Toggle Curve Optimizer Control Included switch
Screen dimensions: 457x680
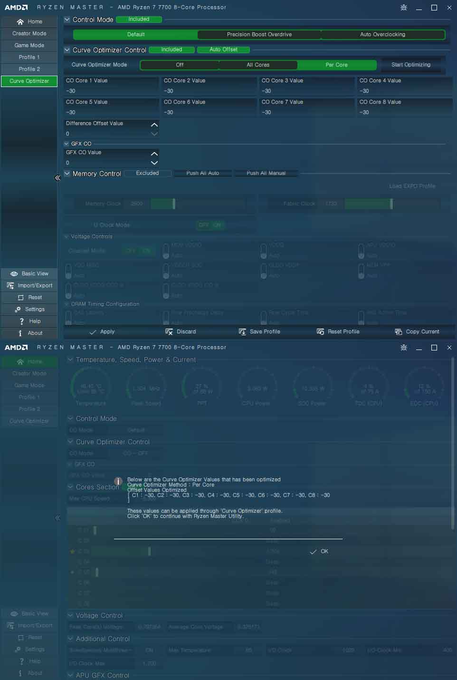[171, 50]
